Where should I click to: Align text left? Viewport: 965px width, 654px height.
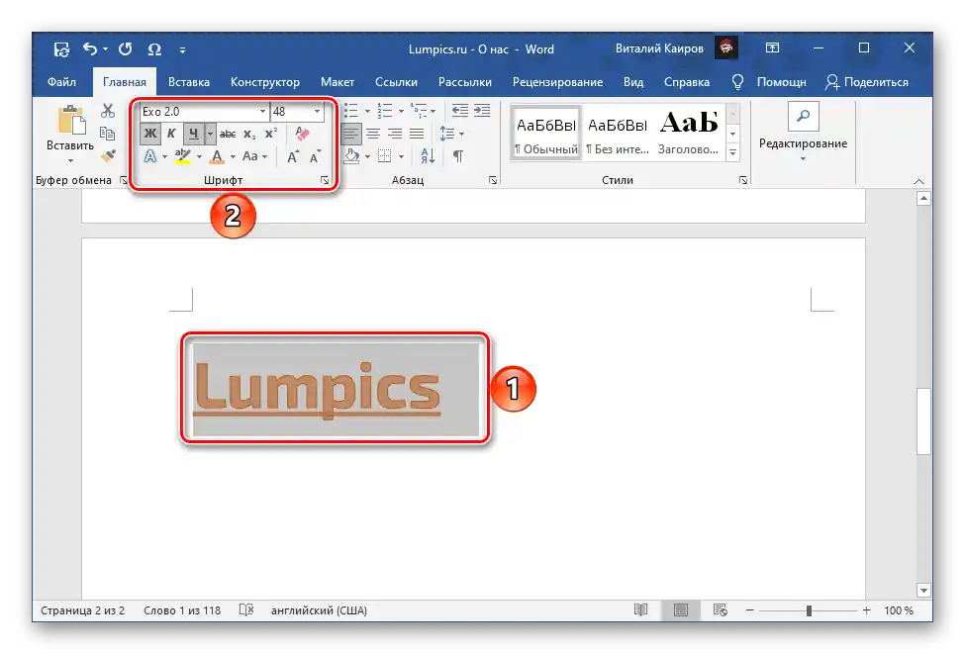pos(350,134)
